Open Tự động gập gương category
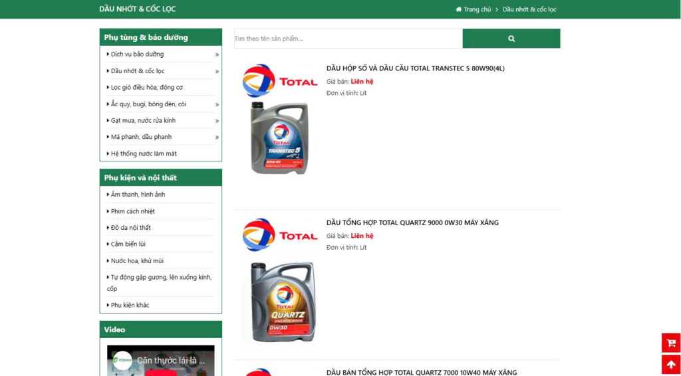Viewport: 681px width, 376px height. [159, 283]
